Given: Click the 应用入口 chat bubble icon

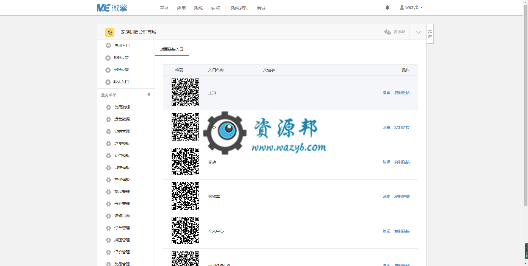Looking at the screenshot, I should tap(109, 46).
